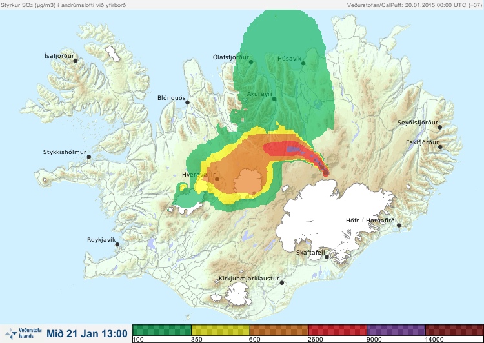Click the forecast time Mið 21 Jan 13:00
This screenshot has width=484, height=343.
(x=87, y=334)
